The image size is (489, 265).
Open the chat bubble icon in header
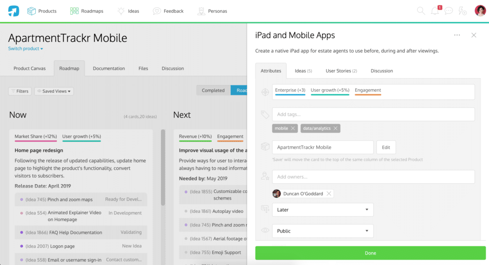[448, 11]
